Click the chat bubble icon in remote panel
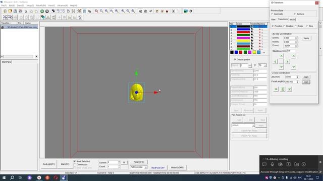 (264, 164)
